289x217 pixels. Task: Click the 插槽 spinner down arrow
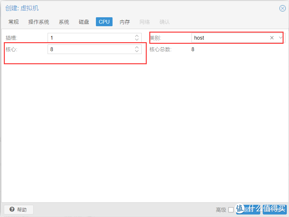pos(137,39)
